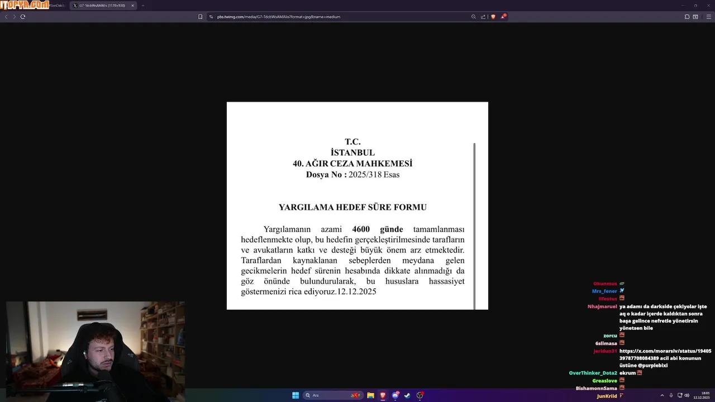Go forward using the browser forward arrow

pyautogui.click(x=15, y=17)
